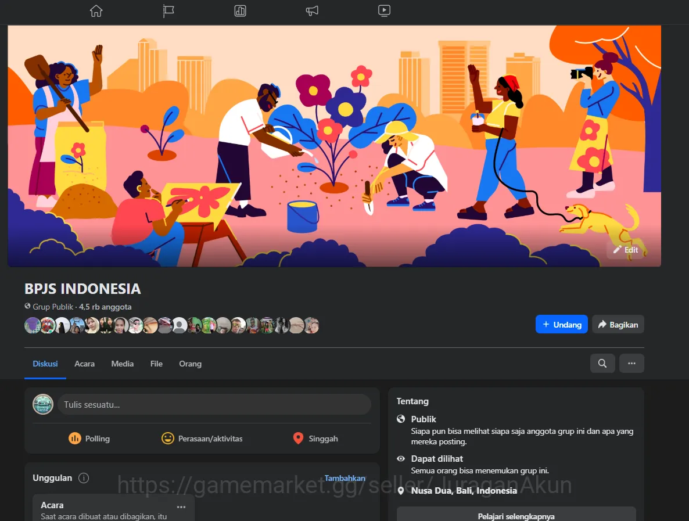Screen dimensions: 689x521
Task: Open the megaphone ads icon
Action: (x=312, y=10)
